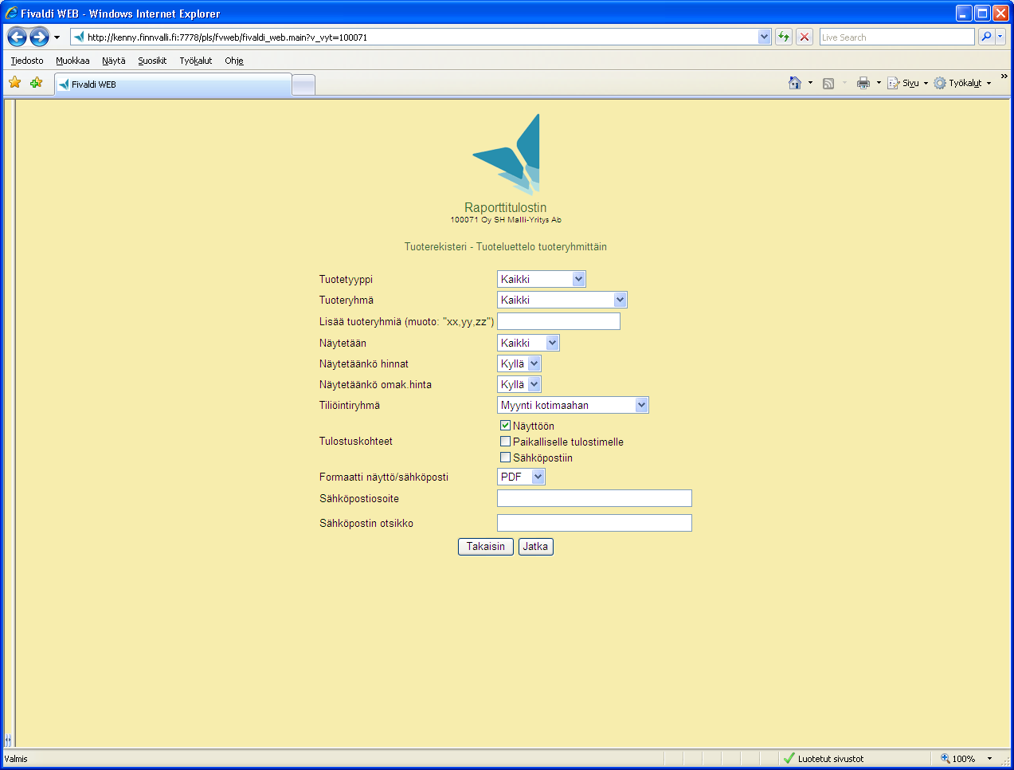Click the Tulostuskohteet label

(356, 442)
